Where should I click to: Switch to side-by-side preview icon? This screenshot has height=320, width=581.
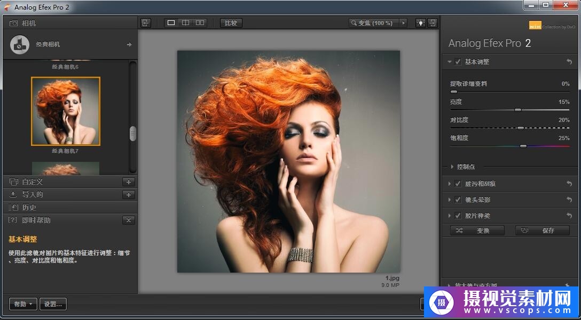[200, 23]
